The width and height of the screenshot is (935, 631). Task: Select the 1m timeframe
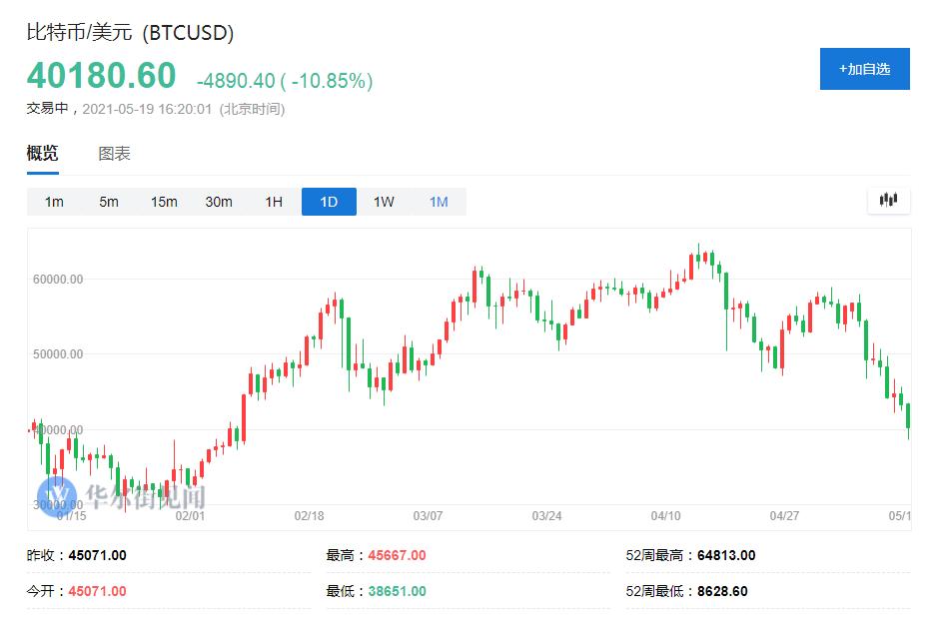point(54,202)
